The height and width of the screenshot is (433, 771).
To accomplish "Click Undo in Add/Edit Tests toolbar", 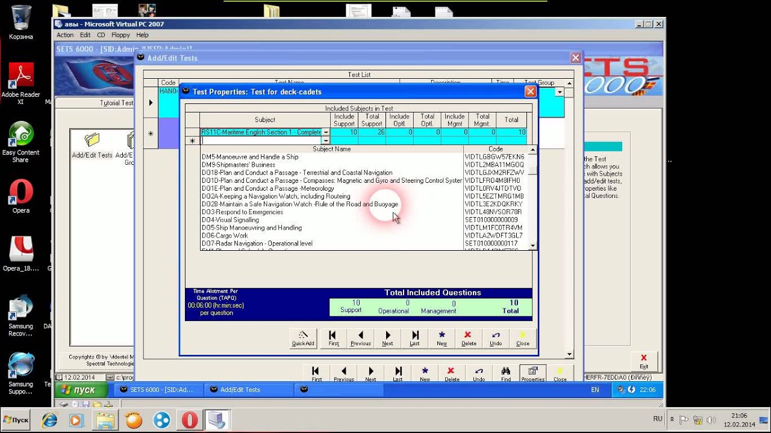I will pyautogui.click(x=479, y=374).
